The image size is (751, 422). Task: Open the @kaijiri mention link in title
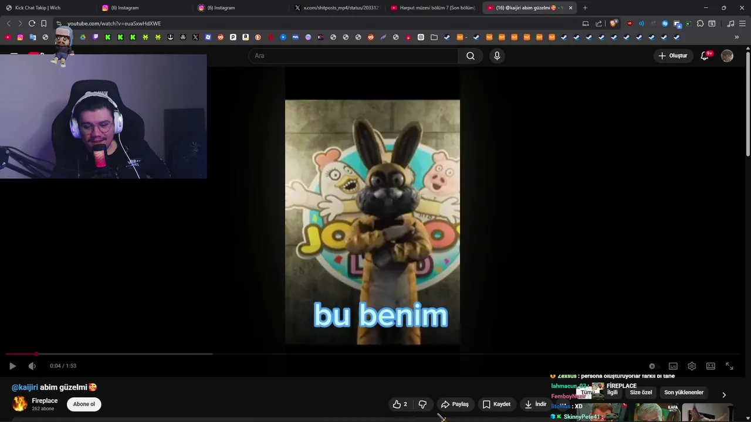pyautogui.click(x=25, y=387)
